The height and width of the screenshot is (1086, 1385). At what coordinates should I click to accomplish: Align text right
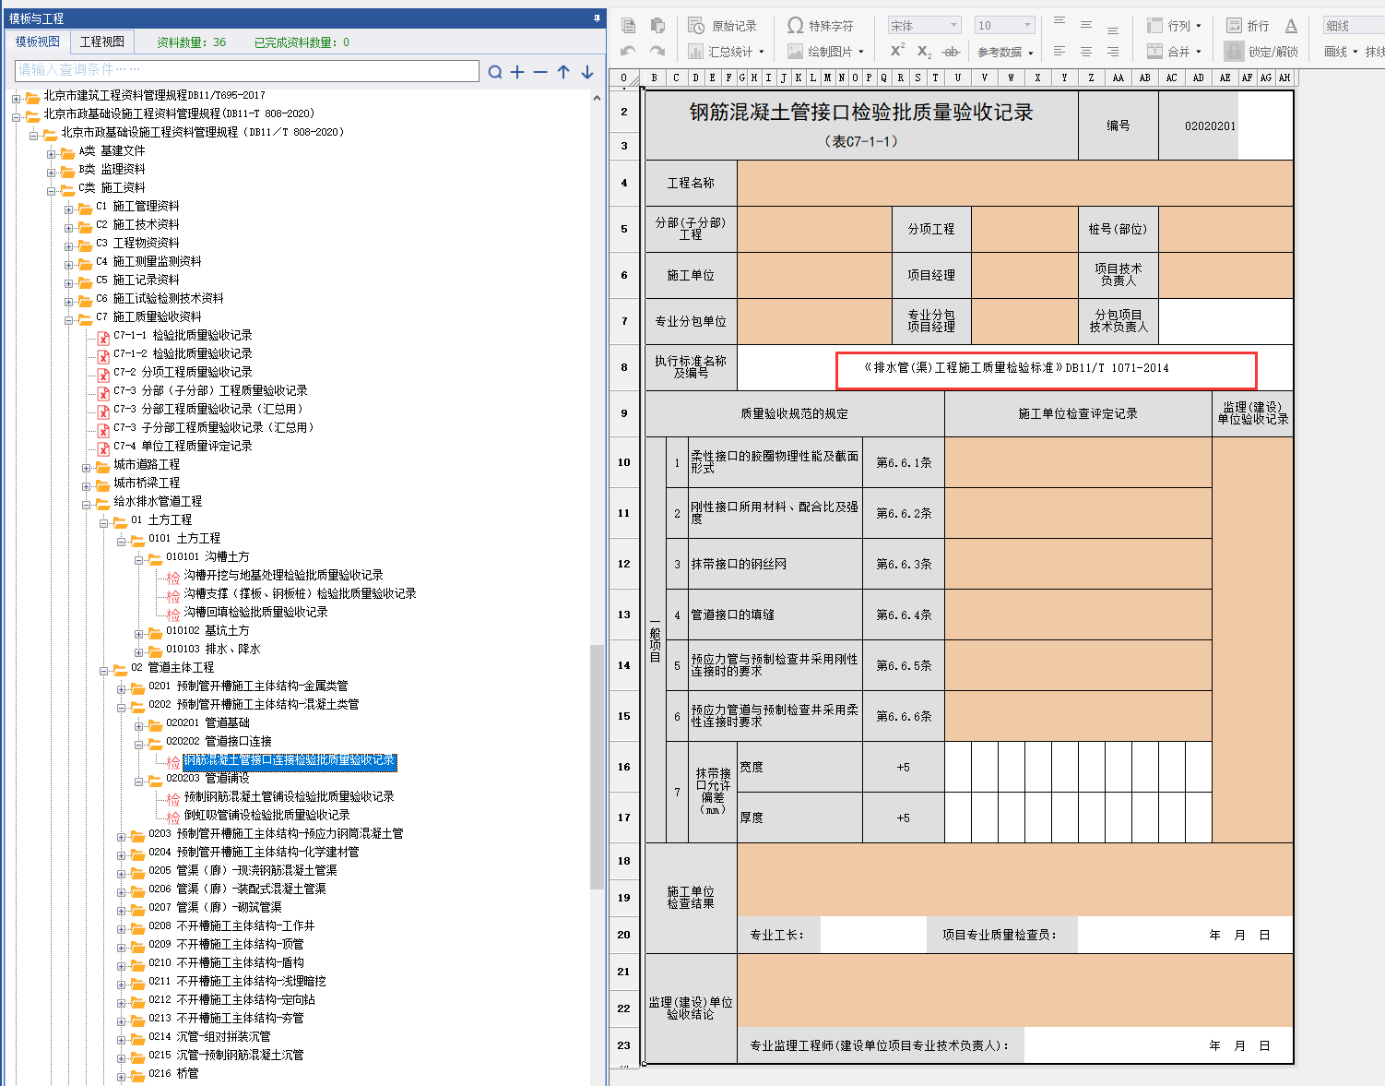click(1113, 52)
